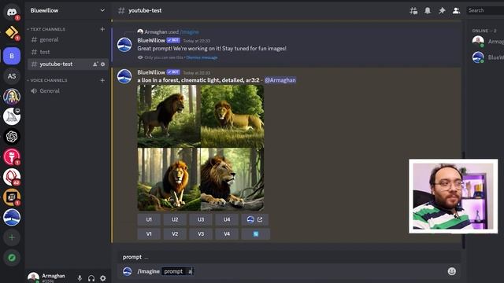Open the red swirl server icon
This screenshot has width=504, height=283.
[x=12, y=177]
